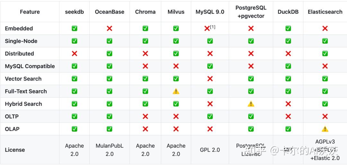Click the green check for seekdb Embedded
347x165 pixels.
pyautogui.click(x=75, y=29)
